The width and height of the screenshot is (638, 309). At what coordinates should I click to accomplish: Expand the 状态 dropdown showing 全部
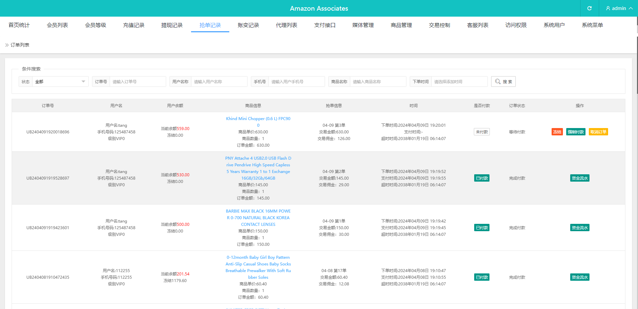point(60,81)
